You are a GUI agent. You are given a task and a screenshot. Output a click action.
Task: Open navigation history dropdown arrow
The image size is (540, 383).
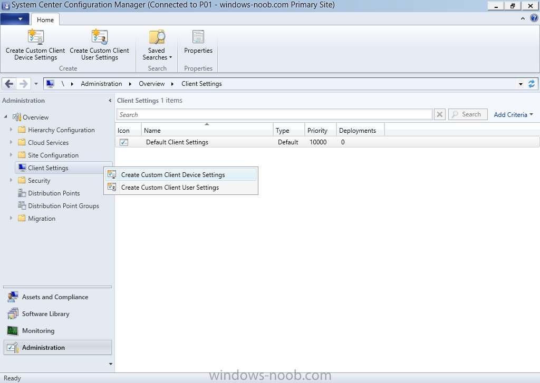pos(36,84)
